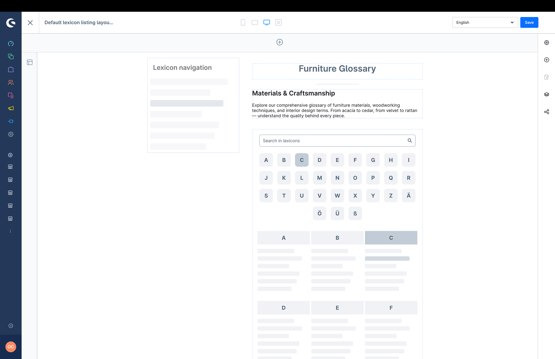
Task: Select letter Ö in alphabet grid
Action: point(320,213)
